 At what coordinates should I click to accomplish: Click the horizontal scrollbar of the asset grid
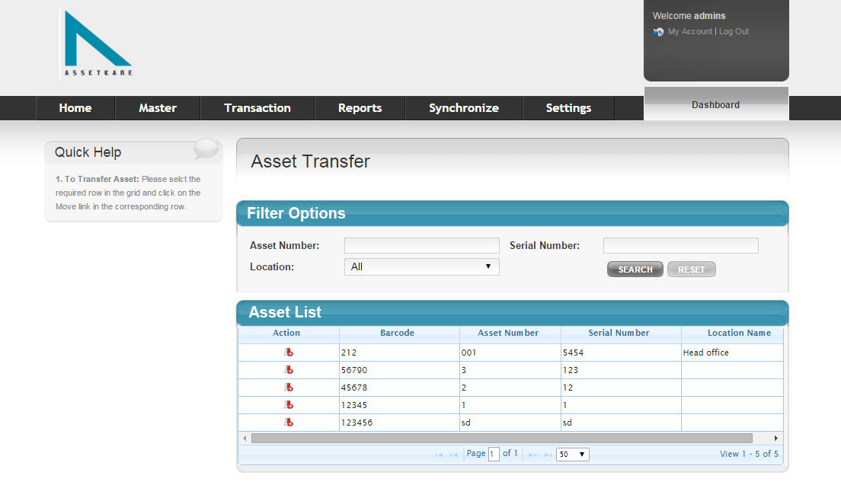tap(501, 439)
